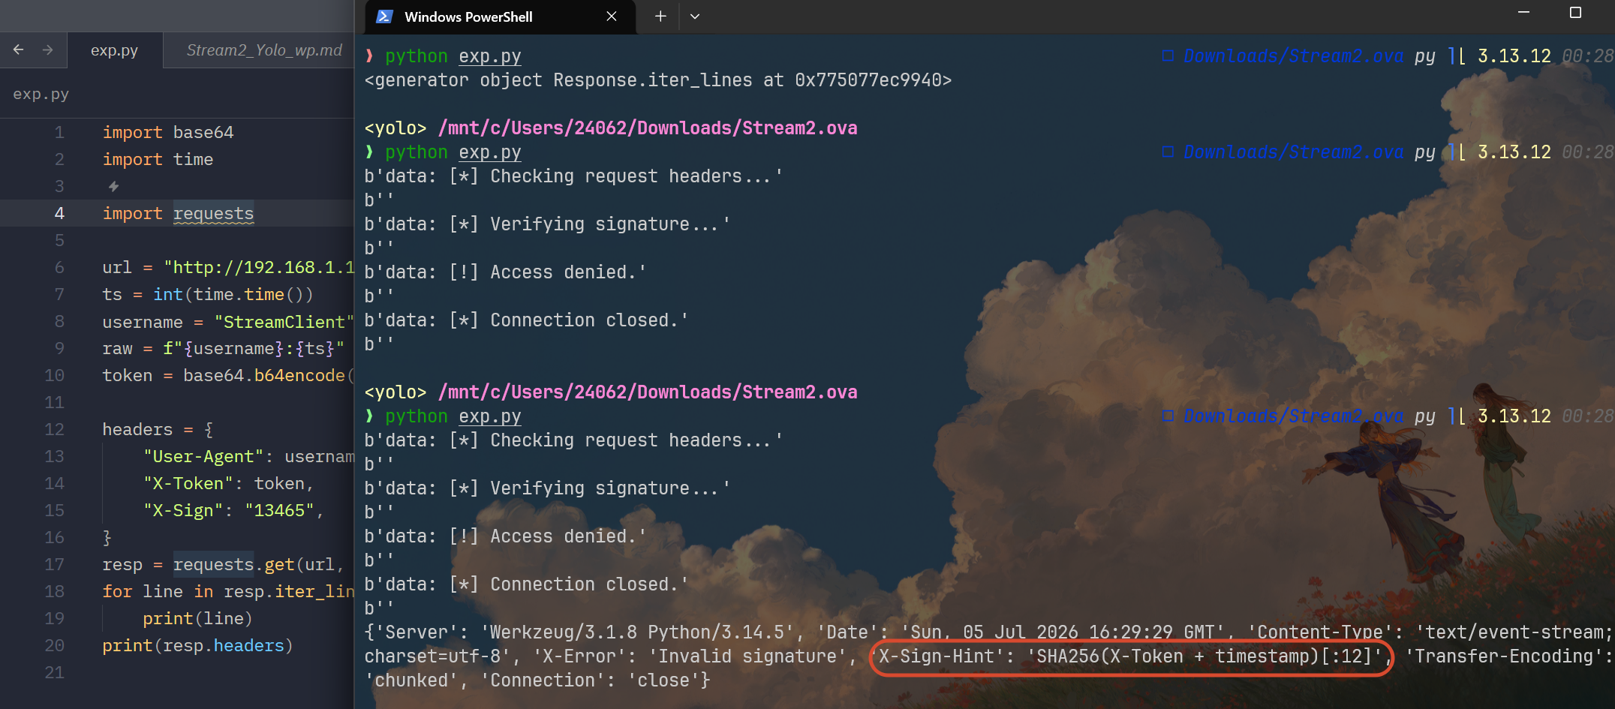Go back with the left arrow icon
The image size is (1615, 709).
[19, 50]
